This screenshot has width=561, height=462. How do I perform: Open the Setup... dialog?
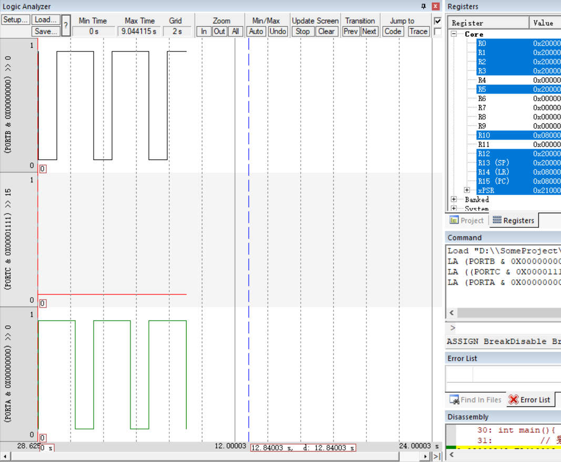click(15, 20)
